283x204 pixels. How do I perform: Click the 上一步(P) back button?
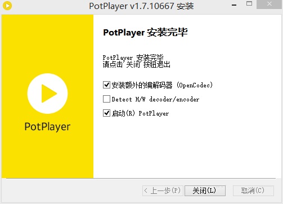(163, 190)
